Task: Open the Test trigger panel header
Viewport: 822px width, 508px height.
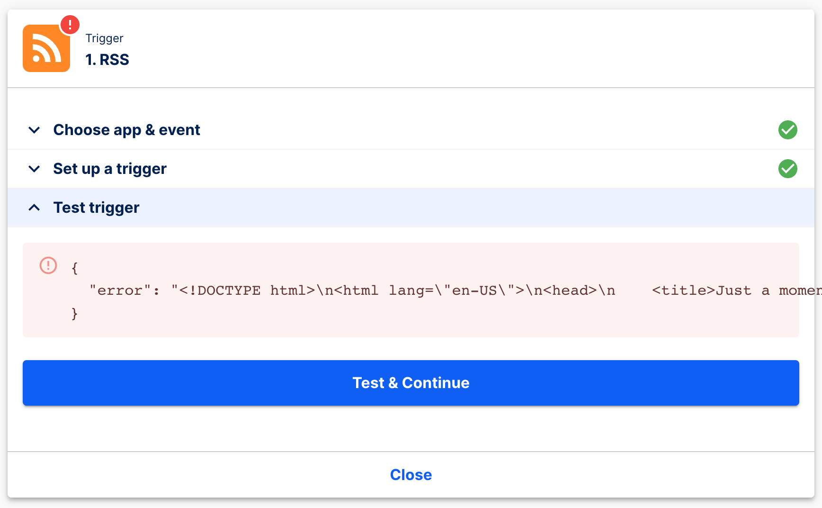Action: point(96,208)
